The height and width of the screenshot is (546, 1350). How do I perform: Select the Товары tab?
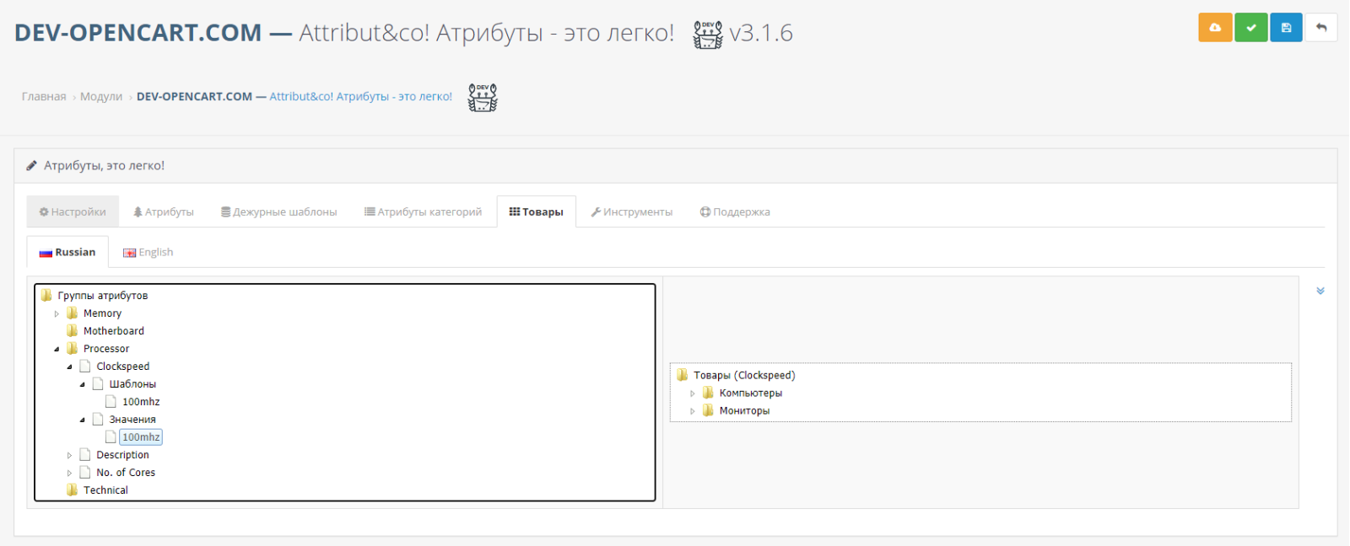point(537,211)
